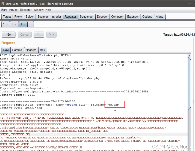Screen dimensions: 195x151
Task: Open the next-history dropdown arrow
Action: pyautogui.click(x=54, y=34)
